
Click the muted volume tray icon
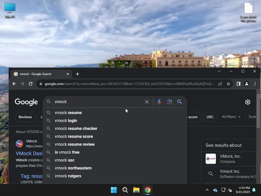coord(230,190)
